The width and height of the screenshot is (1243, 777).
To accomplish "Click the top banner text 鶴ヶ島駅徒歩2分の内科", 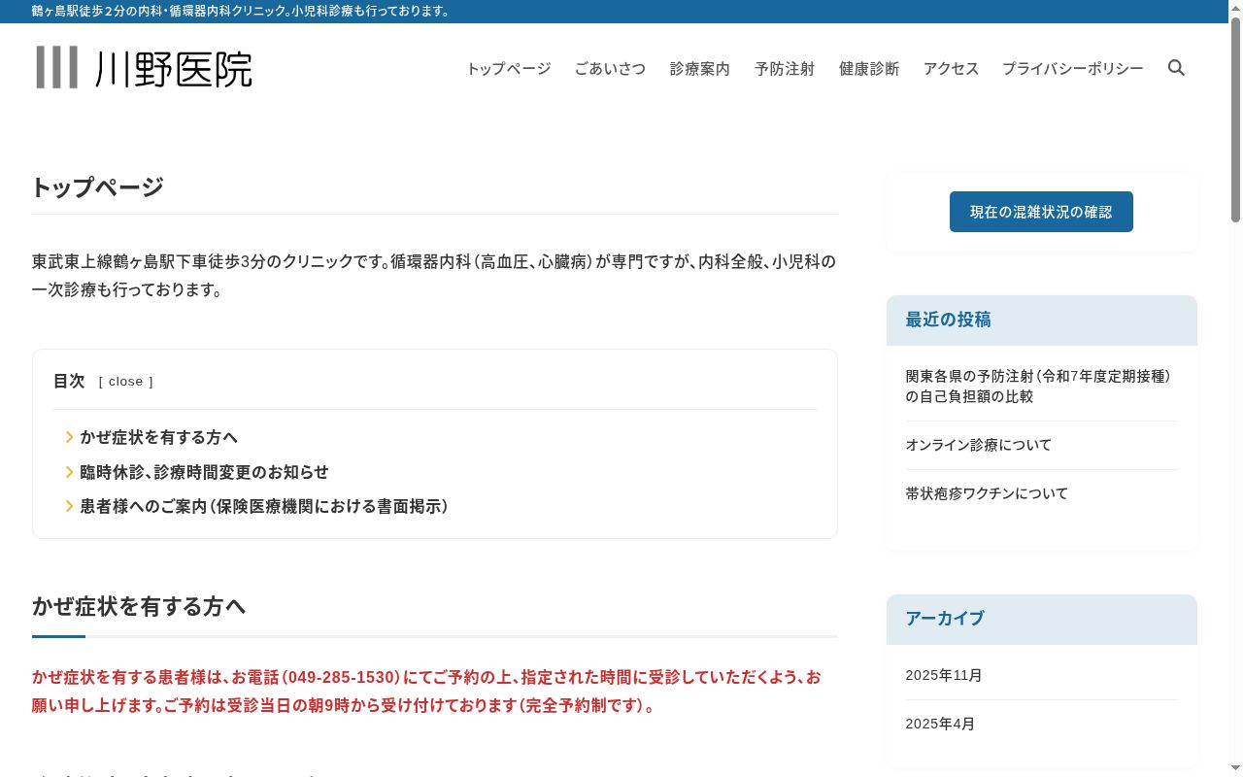I will pos(242,11).
